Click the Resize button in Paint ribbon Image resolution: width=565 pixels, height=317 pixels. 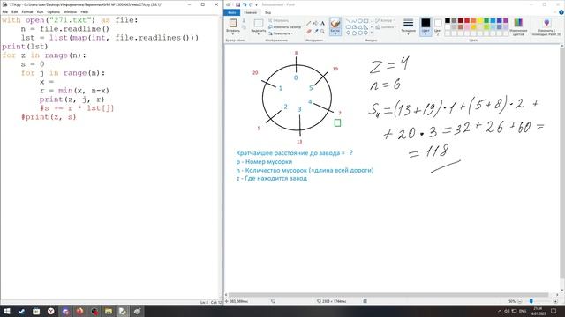[x=284, y=27]
